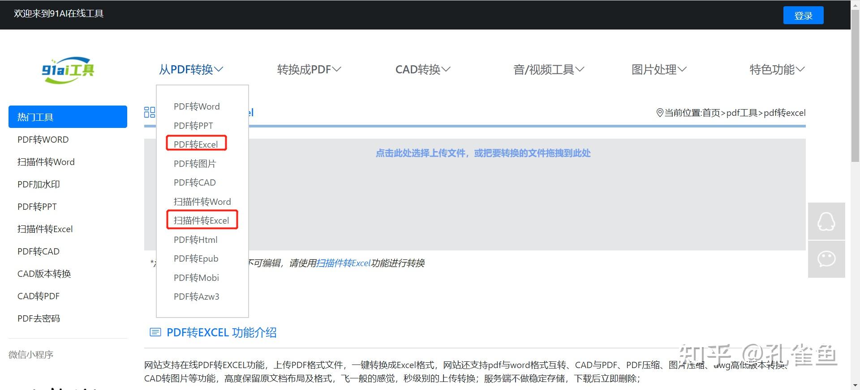Open the WeChat chat icon
Image resolution: width=860 pixels, height=390 pixels.
826,259
